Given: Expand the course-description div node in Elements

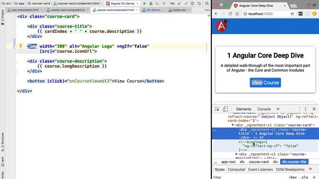Looking at the screenshot, I should click(x=236, y=154).
